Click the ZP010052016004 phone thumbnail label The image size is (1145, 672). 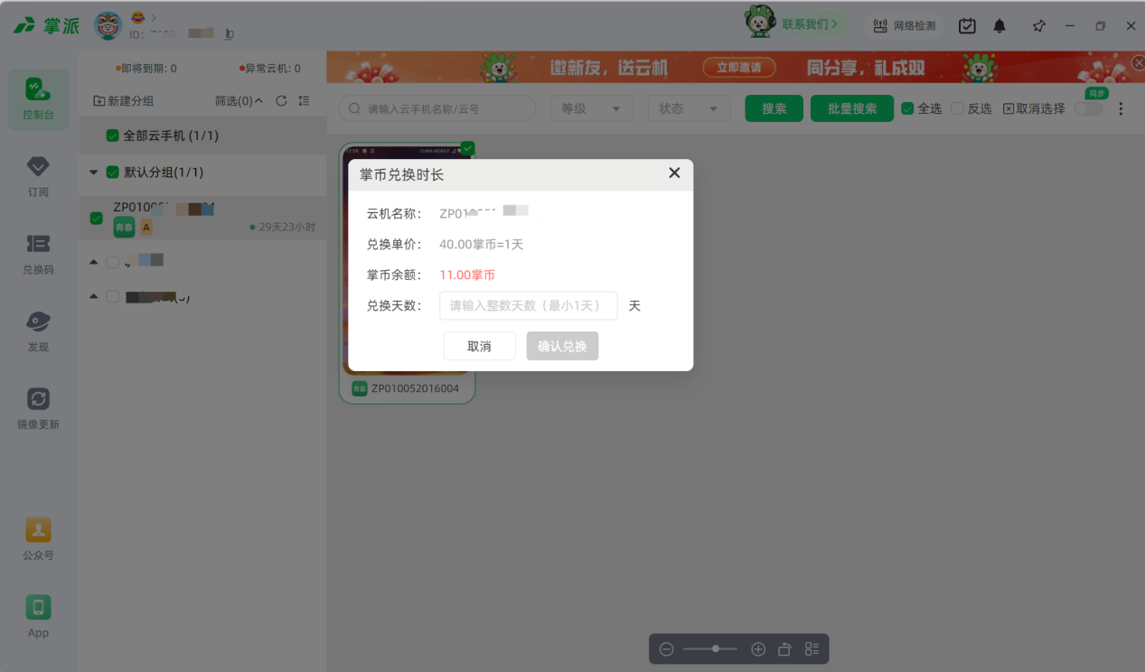415,388
